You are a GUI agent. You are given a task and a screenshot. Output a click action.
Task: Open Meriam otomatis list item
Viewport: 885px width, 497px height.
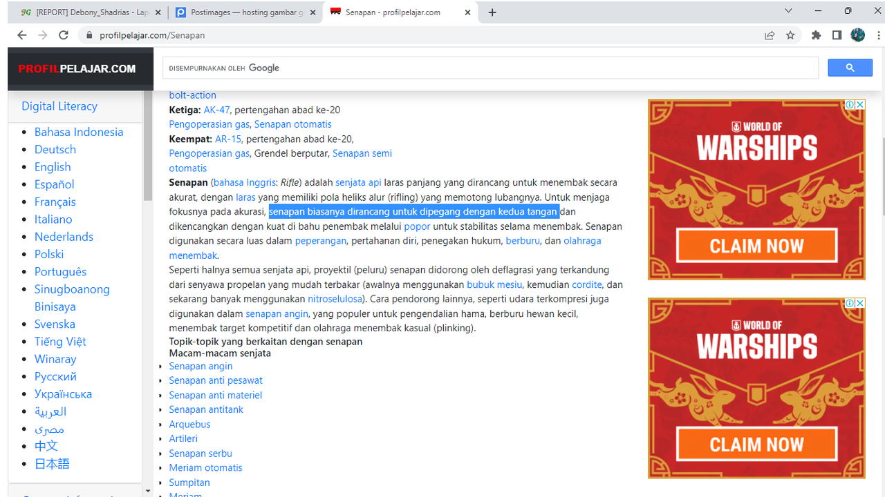205,468
